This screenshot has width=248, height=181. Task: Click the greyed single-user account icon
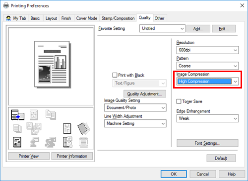tap(34, 142)
